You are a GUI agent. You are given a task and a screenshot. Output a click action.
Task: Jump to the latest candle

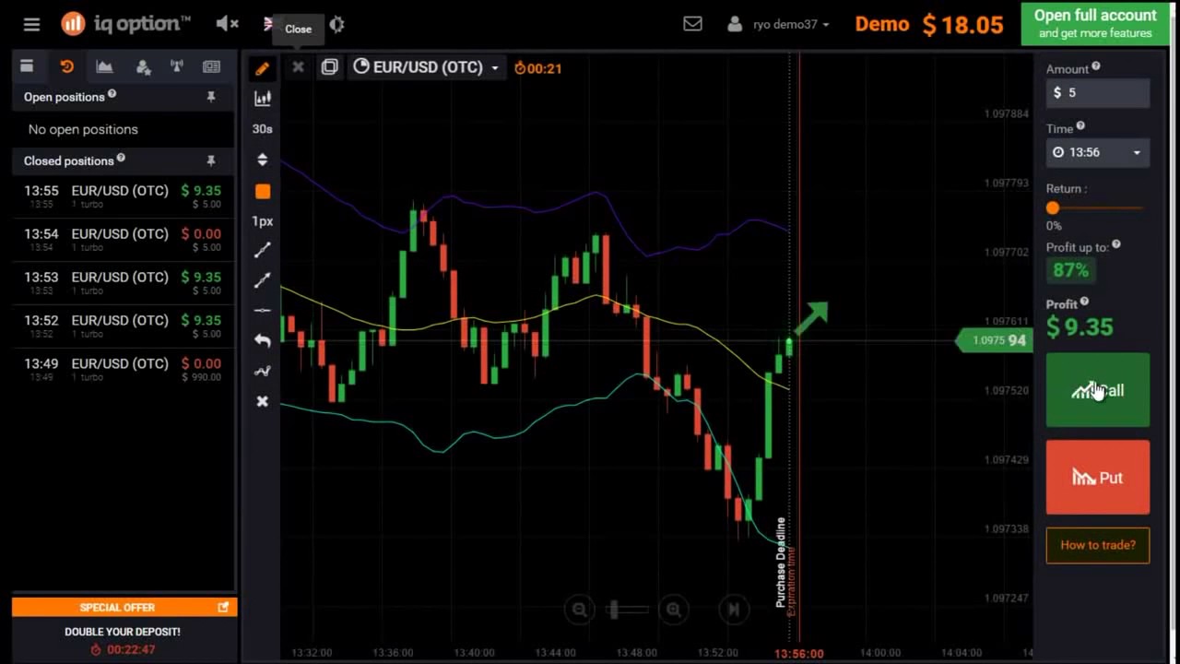[734, 609]
